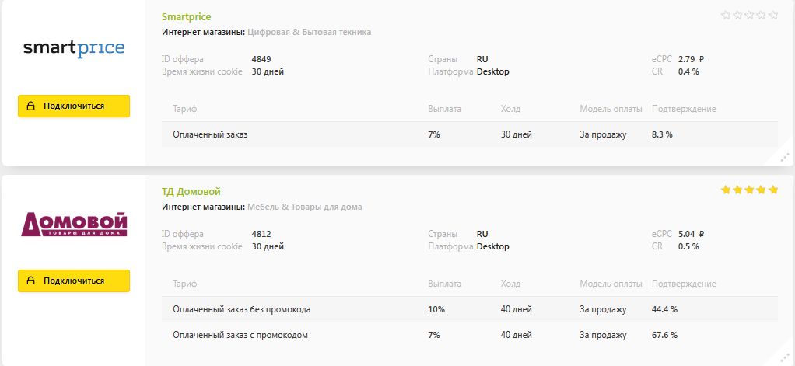The height and width of the screenshot is (366, 795).
Task: Expand Smartprice card using corner arrows icon
Action: tap(786, 157)
